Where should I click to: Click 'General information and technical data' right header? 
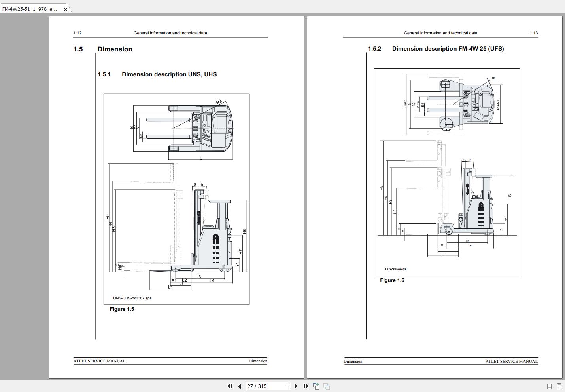[440, 33]
